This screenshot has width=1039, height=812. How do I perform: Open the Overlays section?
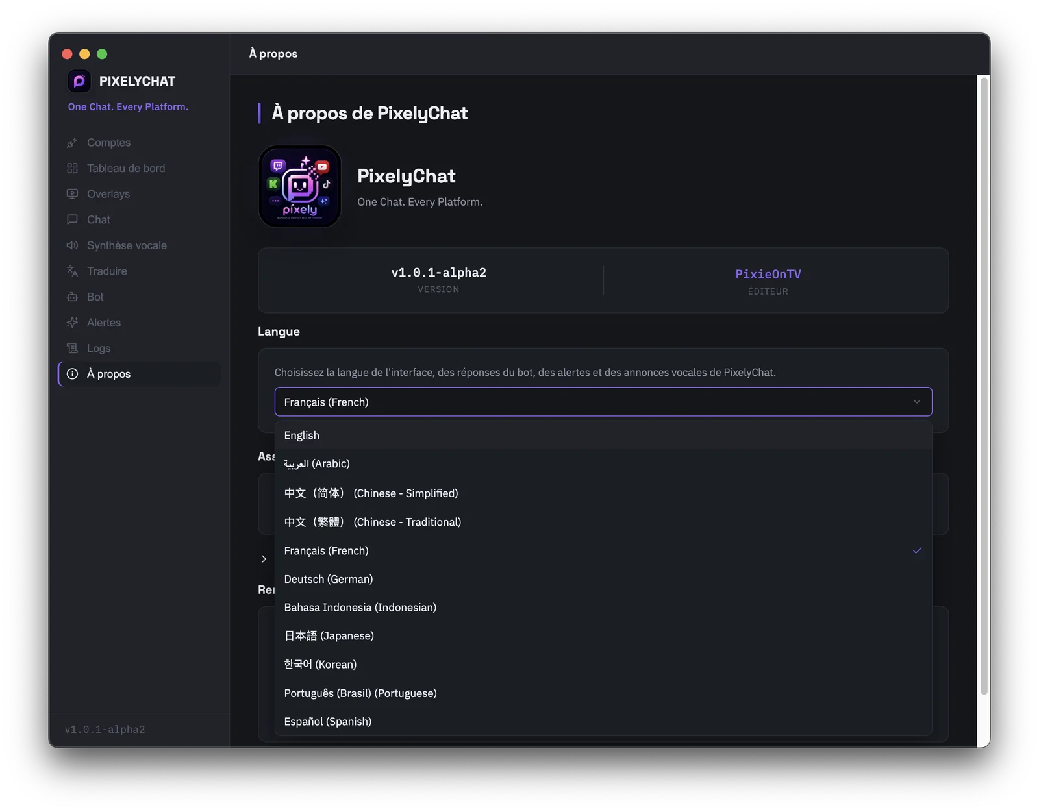[140, 194]
